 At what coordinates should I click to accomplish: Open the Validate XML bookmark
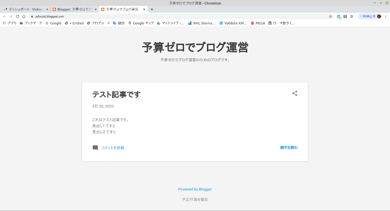pyautogui.click(x=233, y=23)
